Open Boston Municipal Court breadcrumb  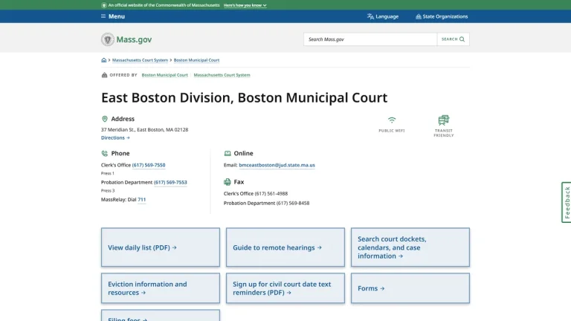[x=196, y=60]
